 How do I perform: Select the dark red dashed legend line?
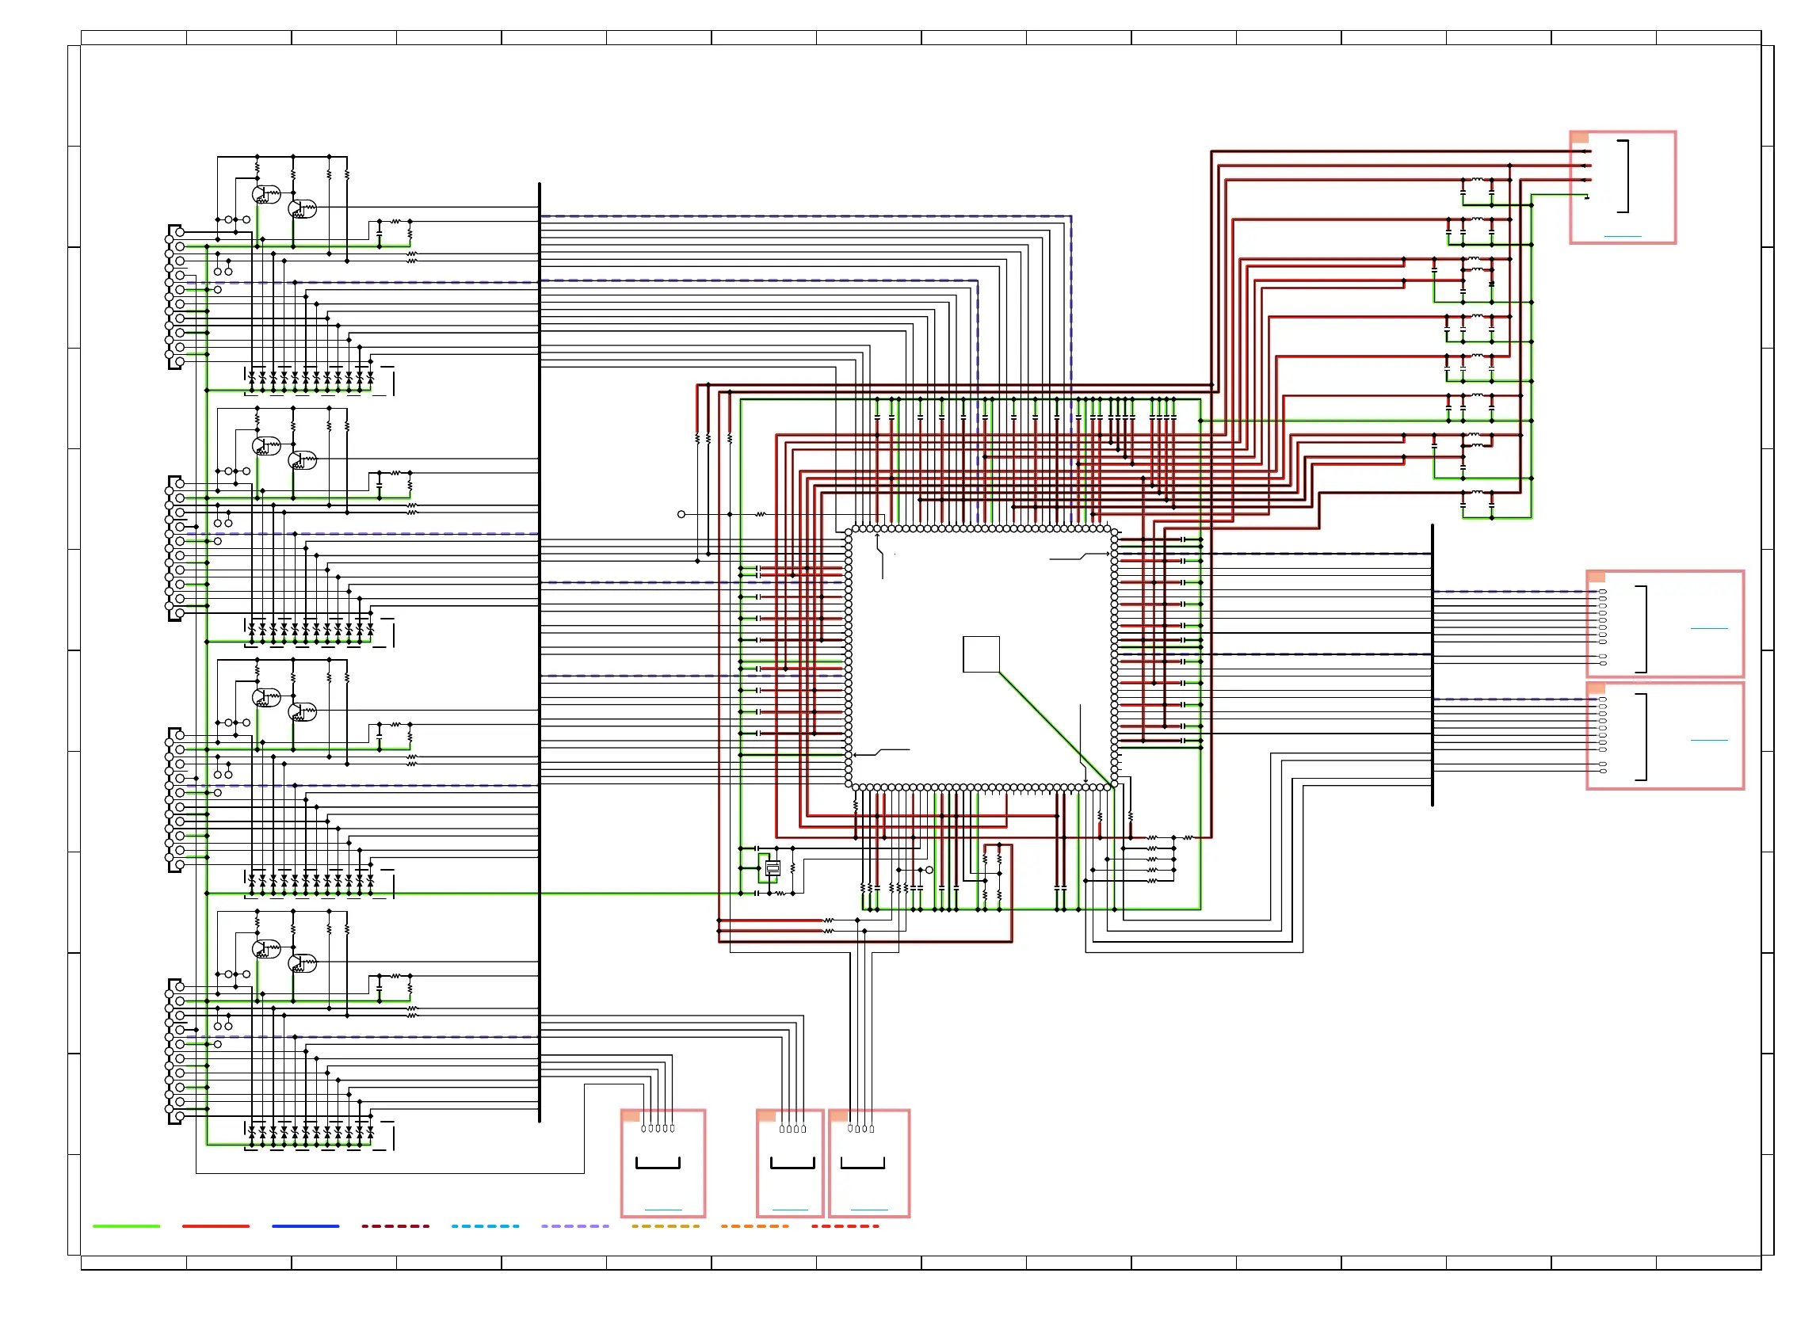pos(395,1225)
